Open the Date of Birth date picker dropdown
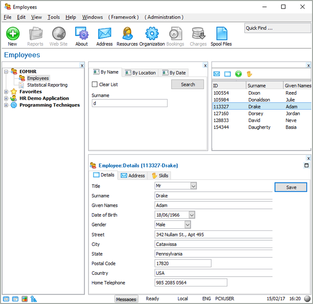This screenshot has height=304, width=313. point(192,215)
